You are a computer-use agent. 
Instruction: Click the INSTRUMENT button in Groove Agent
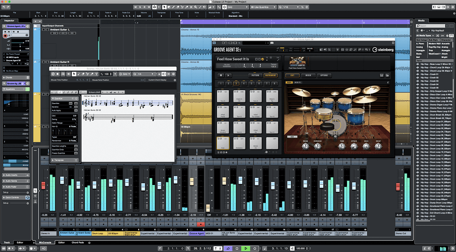[x=271, y=75]
